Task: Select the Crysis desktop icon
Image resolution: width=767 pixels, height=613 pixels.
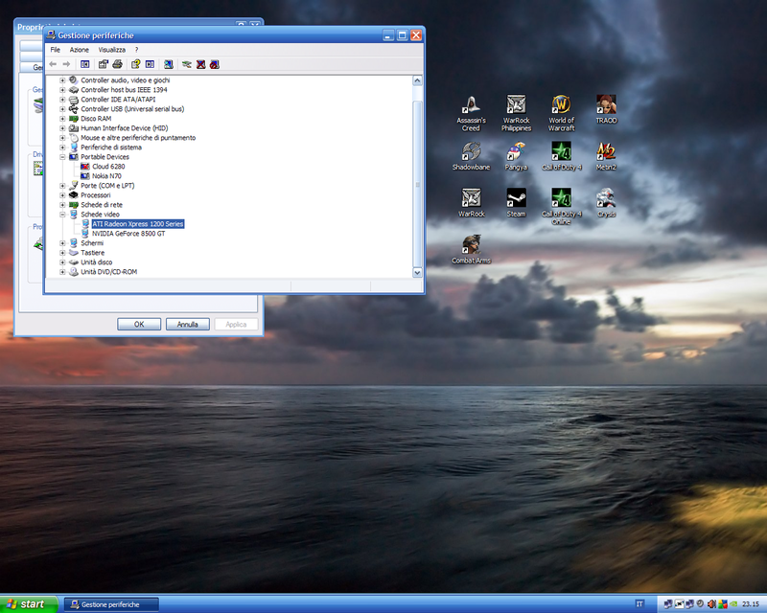Action: pos(606,199)
